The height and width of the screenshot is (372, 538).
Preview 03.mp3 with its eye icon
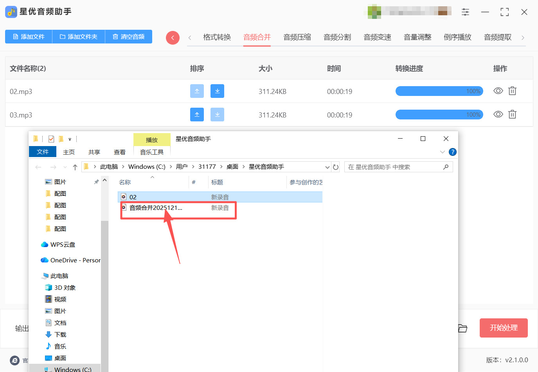pos(498,114)
